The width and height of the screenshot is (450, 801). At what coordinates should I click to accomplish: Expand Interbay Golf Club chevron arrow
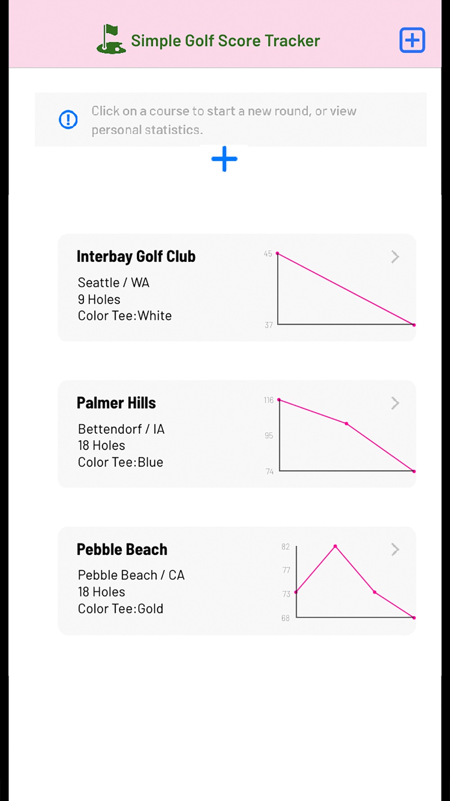395,257
